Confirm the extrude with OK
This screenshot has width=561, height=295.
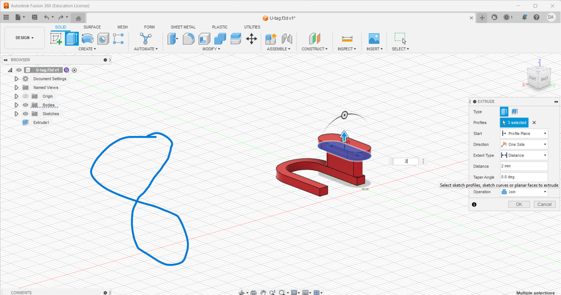click(519, 204)
